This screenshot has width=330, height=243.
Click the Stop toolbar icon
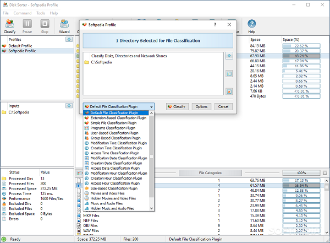[x=45, y=26]
